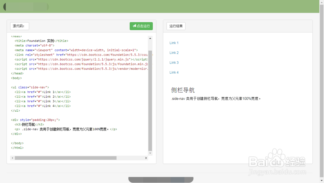This screenshot has height=183, width=324.
Task: Click code editor scroll-up arrow
Action: click(x=150, y=38)
